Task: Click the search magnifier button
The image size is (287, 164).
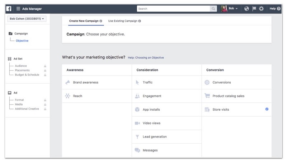Action: click(213, 9)
